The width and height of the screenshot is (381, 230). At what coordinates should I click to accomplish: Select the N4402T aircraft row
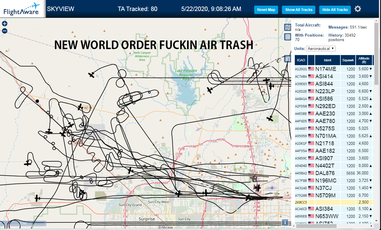point(334,166)
